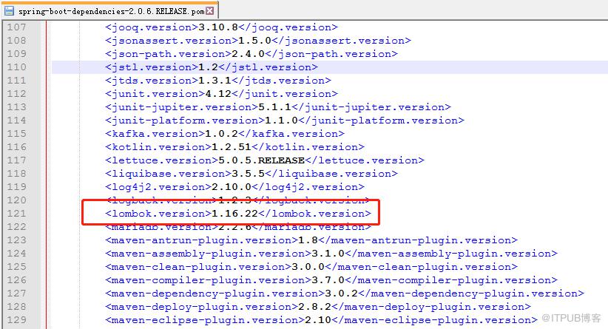Viewport: 608px width, 329px height.
Task: Click the fold margin beside line 115
Action: click(x=44, y=134)
